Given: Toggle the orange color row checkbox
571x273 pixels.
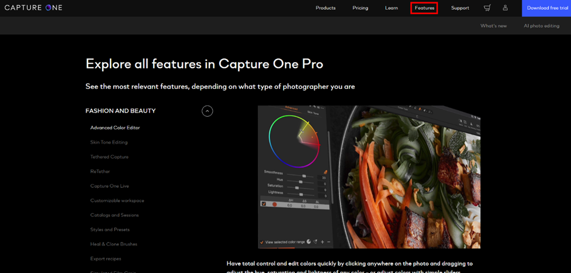Looking at the screenshot, I should pos(264,204).
